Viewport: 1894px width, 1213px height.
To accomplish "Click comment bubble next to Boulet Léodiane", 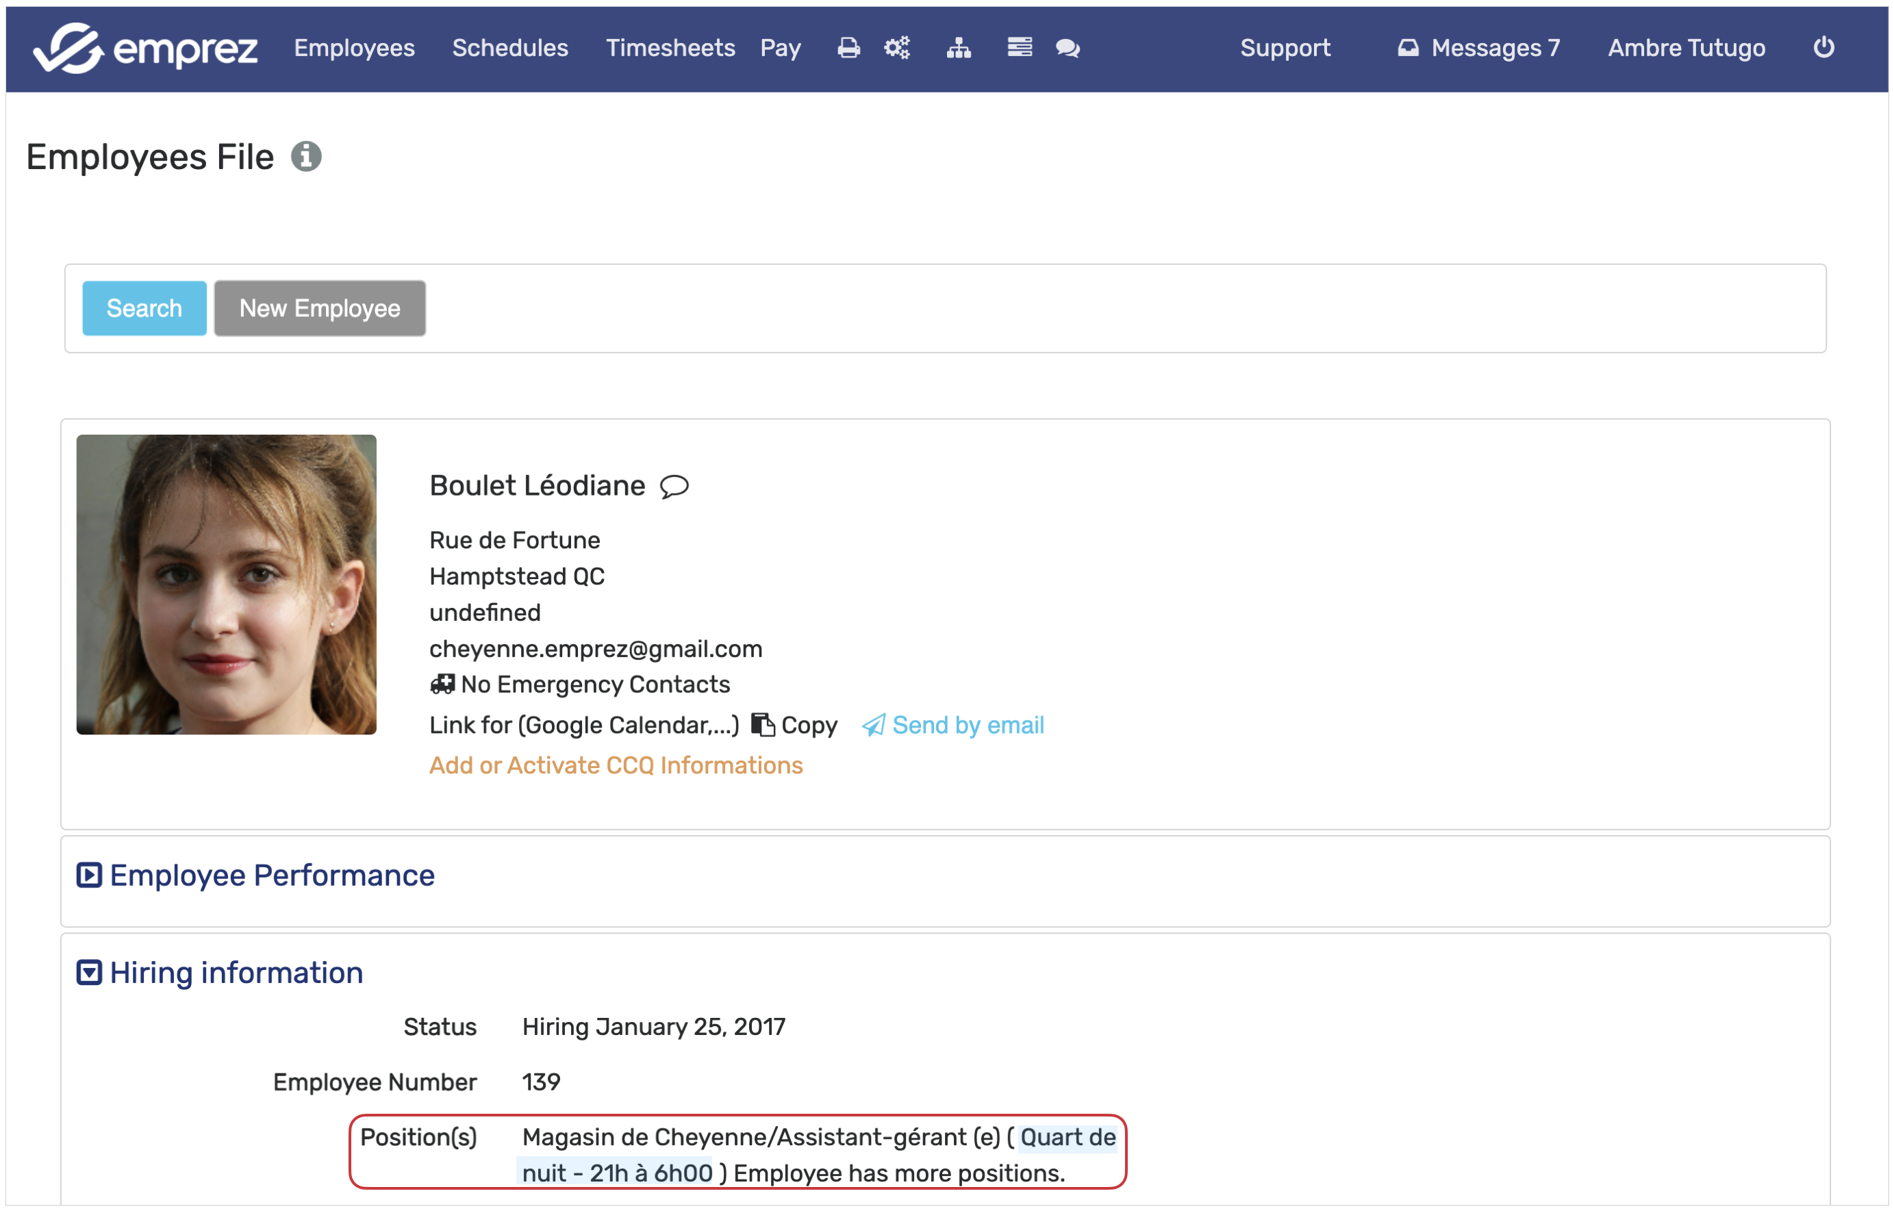I will (674, 487).
